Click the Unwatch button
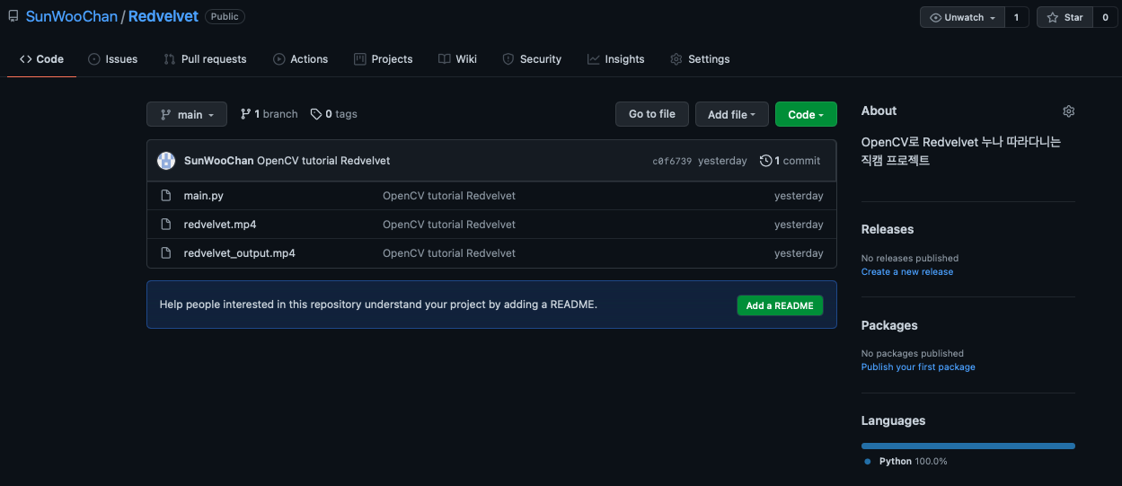The width and height of the screenshot is (1122, 486). coord(962,18)
